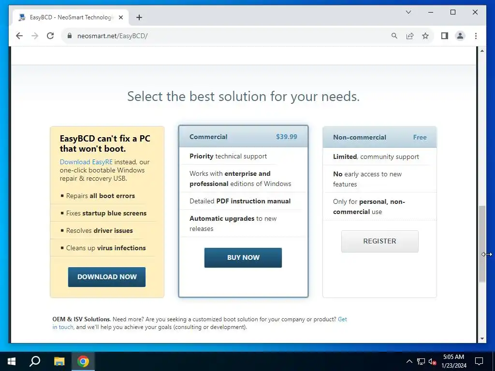Follow the Download EasyRE link
Screen dimensions: 495x371
86,162
